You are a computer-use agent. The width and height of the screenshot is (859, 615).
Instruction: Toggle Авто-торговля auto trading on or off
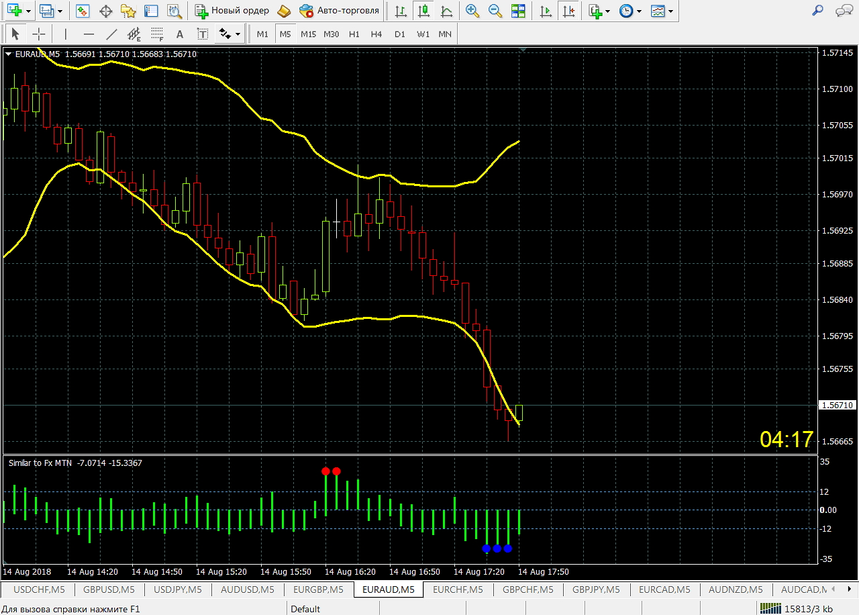click(340, 11)
